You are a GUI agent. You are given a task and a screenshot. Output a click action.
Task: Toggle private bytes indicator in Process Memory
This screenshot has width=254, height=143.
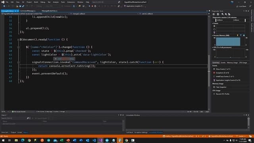tap(244, 35)
